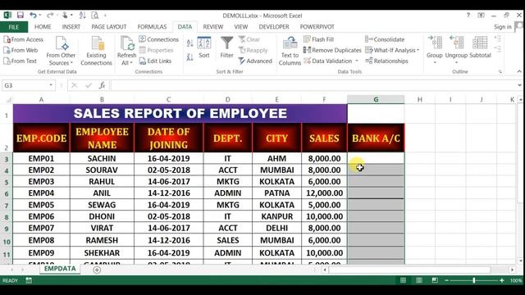Click into the formula bar input

pos(313,85)
